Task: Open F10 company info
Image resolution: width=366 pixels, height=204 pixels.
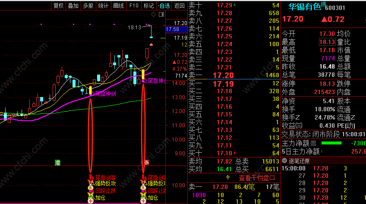Action: point(134,6)
